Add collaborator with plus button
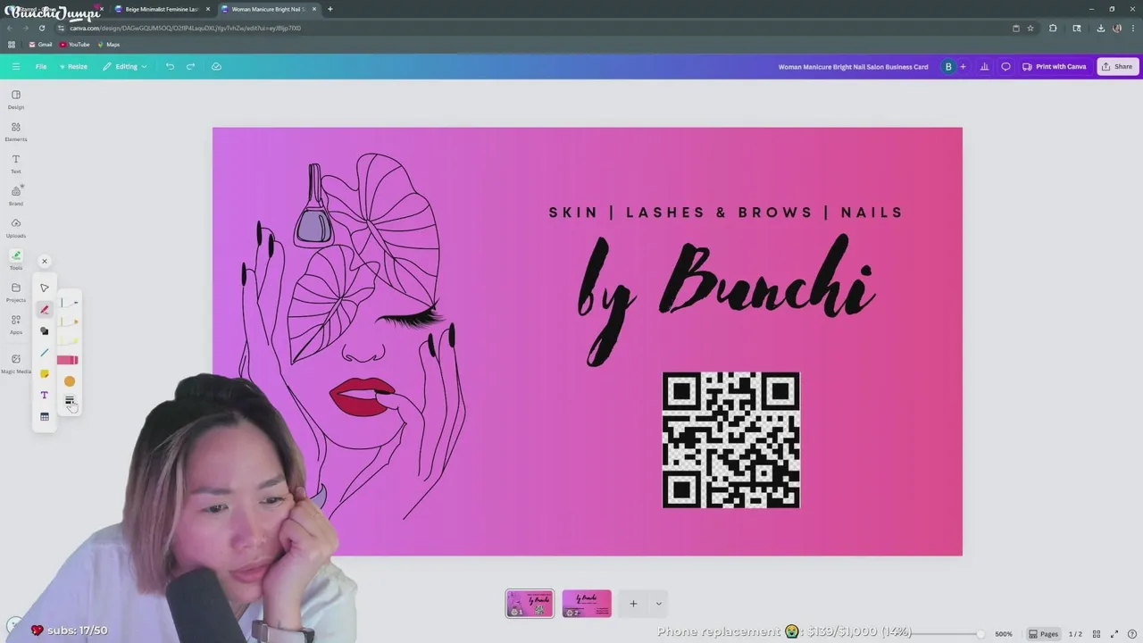Screen dimensions: 1143x643 point(963,66)
